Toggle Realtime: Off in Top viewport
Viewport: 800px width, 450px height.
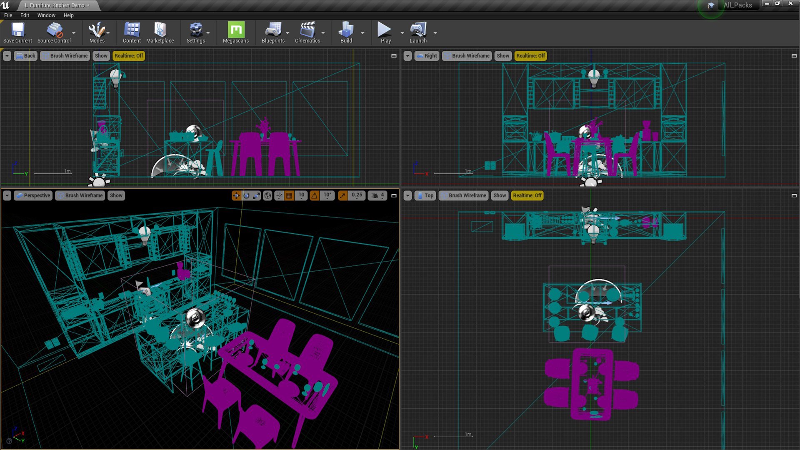(x=527, y=195)
